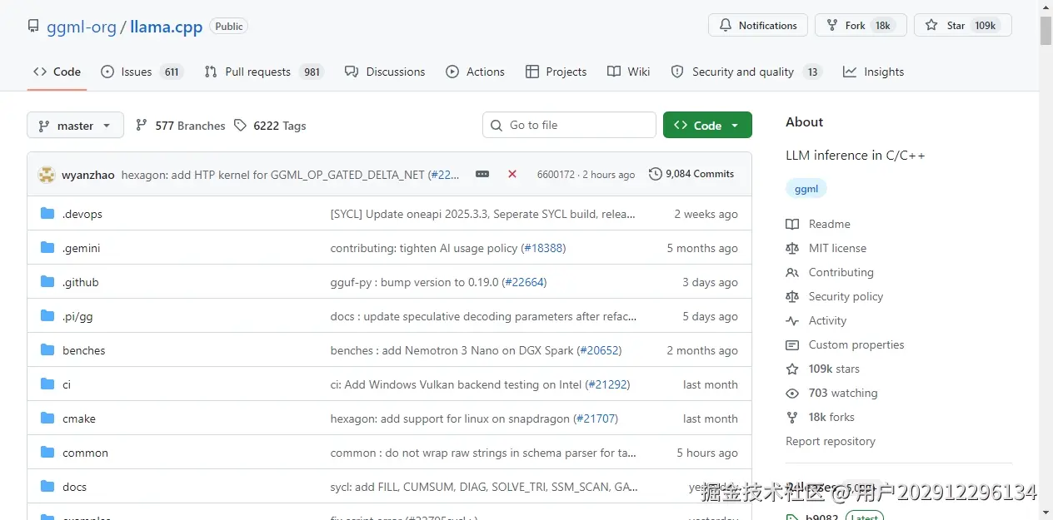
Task: Open 'do not wrap raw strings' commit message
Action: coord(483,453)
